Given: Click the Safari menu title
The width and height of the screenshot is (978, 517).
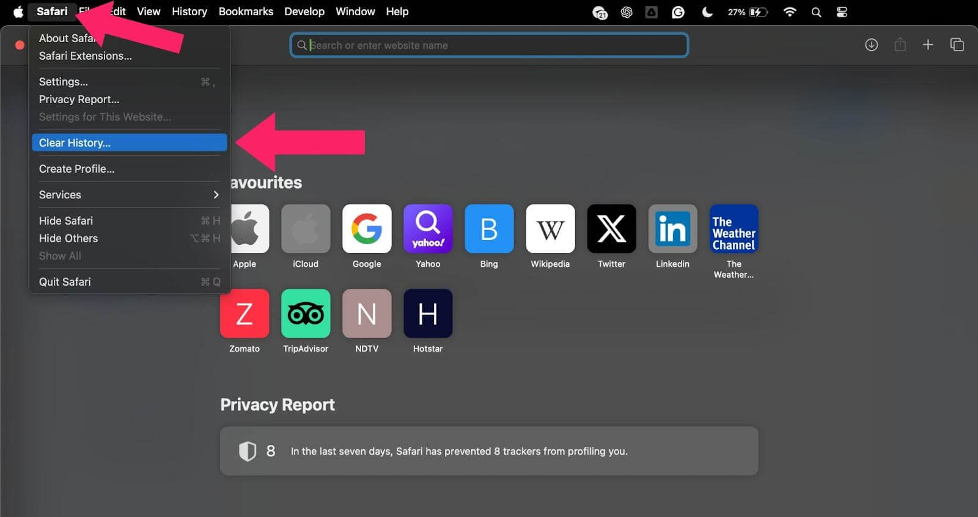Looking at the screenshot, I should click(x=52, y=12).
